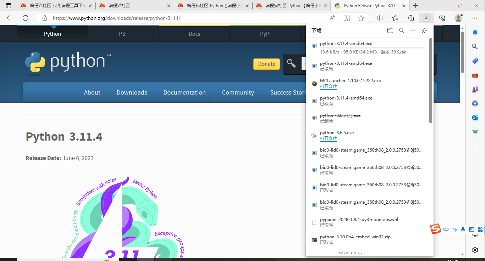
Task: Open the PyPI tab in the site top bar
Action: 265,34
